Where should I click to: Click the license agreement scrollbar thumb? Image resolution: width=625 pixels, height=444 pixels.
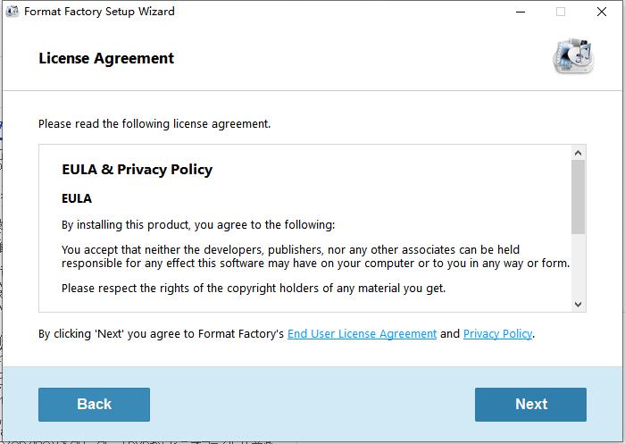(578, 197)
